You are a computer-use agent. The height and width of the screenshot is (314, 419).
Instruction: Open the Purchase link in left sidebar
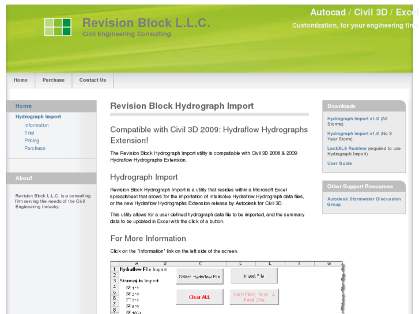pos(35,148)
